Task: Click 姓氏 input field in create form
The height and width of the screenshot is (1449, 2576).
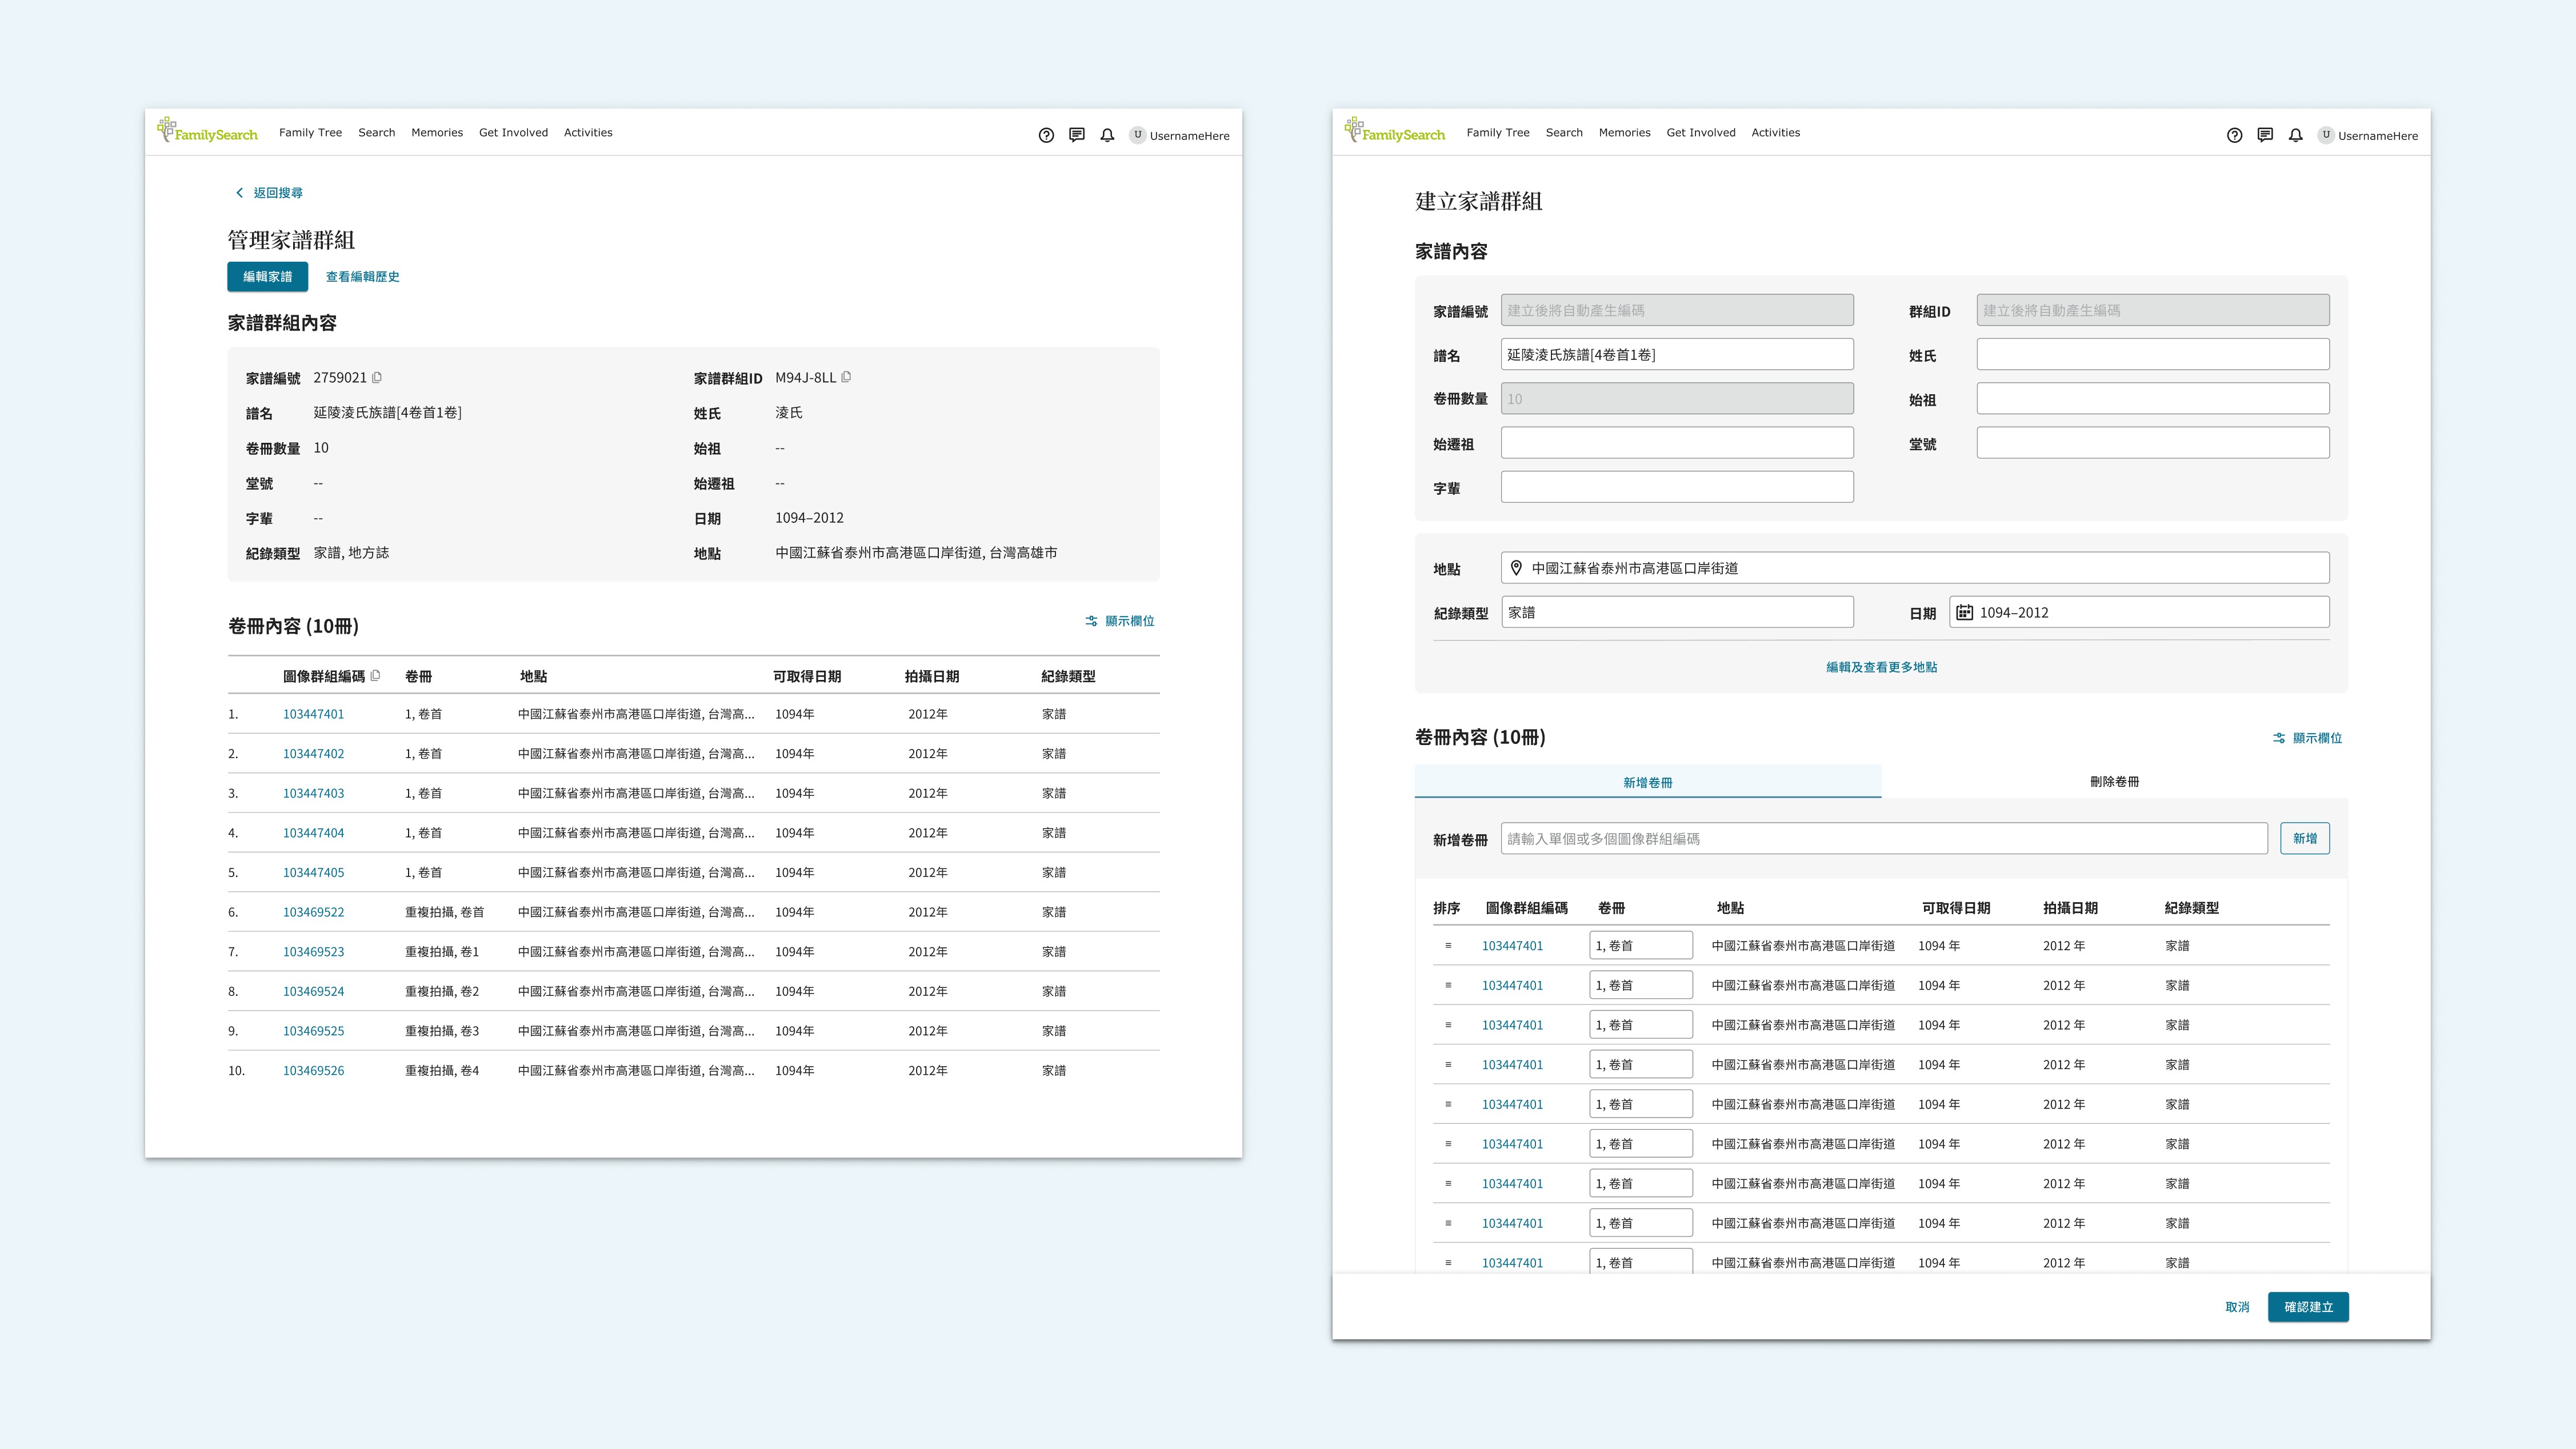Action: [2152, 355]
